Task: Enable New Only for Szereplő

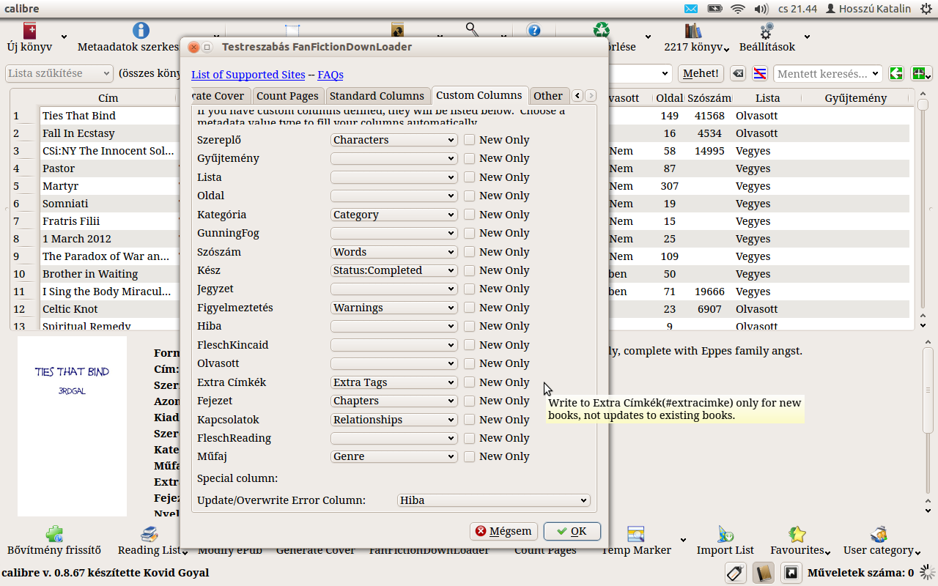Action: 470,140
